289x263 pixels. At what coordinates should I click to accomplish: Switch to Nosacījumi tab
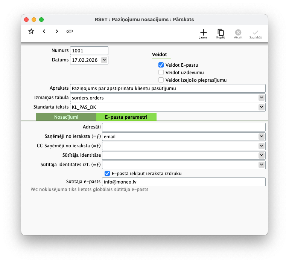(x=66, y=117)
